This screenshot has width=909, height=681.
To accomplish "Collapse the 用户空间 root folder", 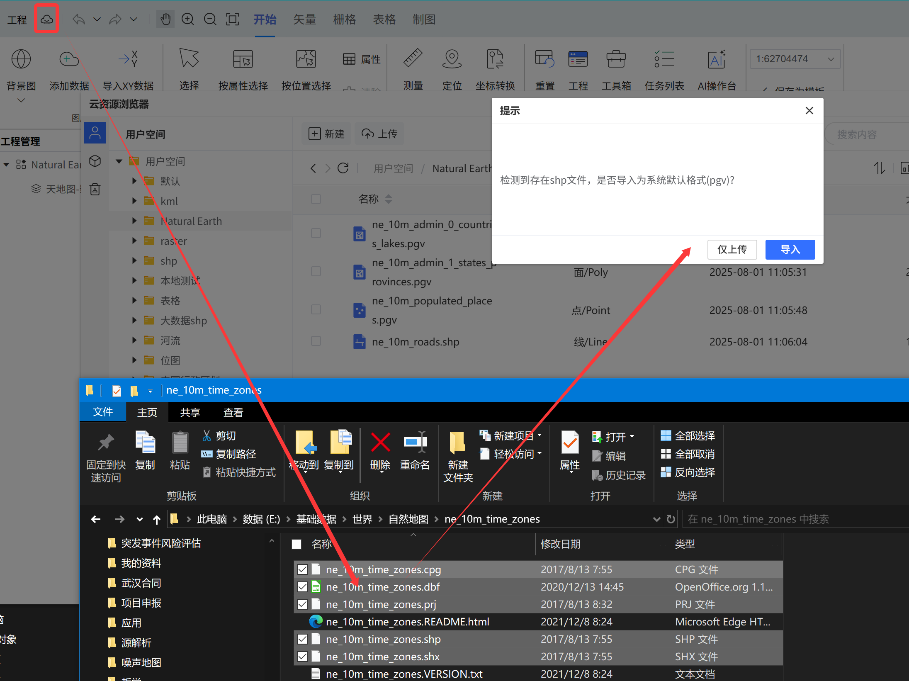I will pyautogui.click(x=119, y=161).
